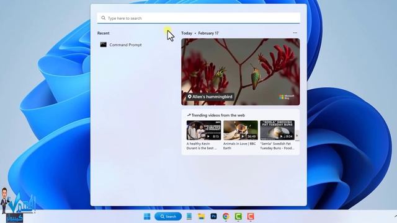Click the Search button on the taskbar
This screenshot has width=397, height=223.
[x=168, y=216]
